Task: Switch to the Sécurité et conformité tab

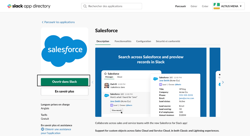Action: 168,41
